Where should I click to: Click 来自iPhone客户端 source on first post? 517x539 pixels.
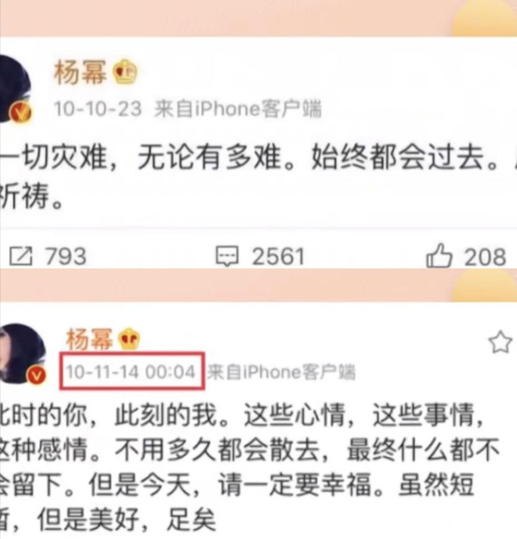coord(238,109)
